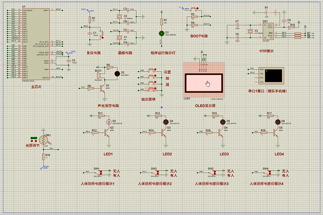Select the X3 crystal near DS1
Viewport: 323px width, 215px height.
coord(251,32)
